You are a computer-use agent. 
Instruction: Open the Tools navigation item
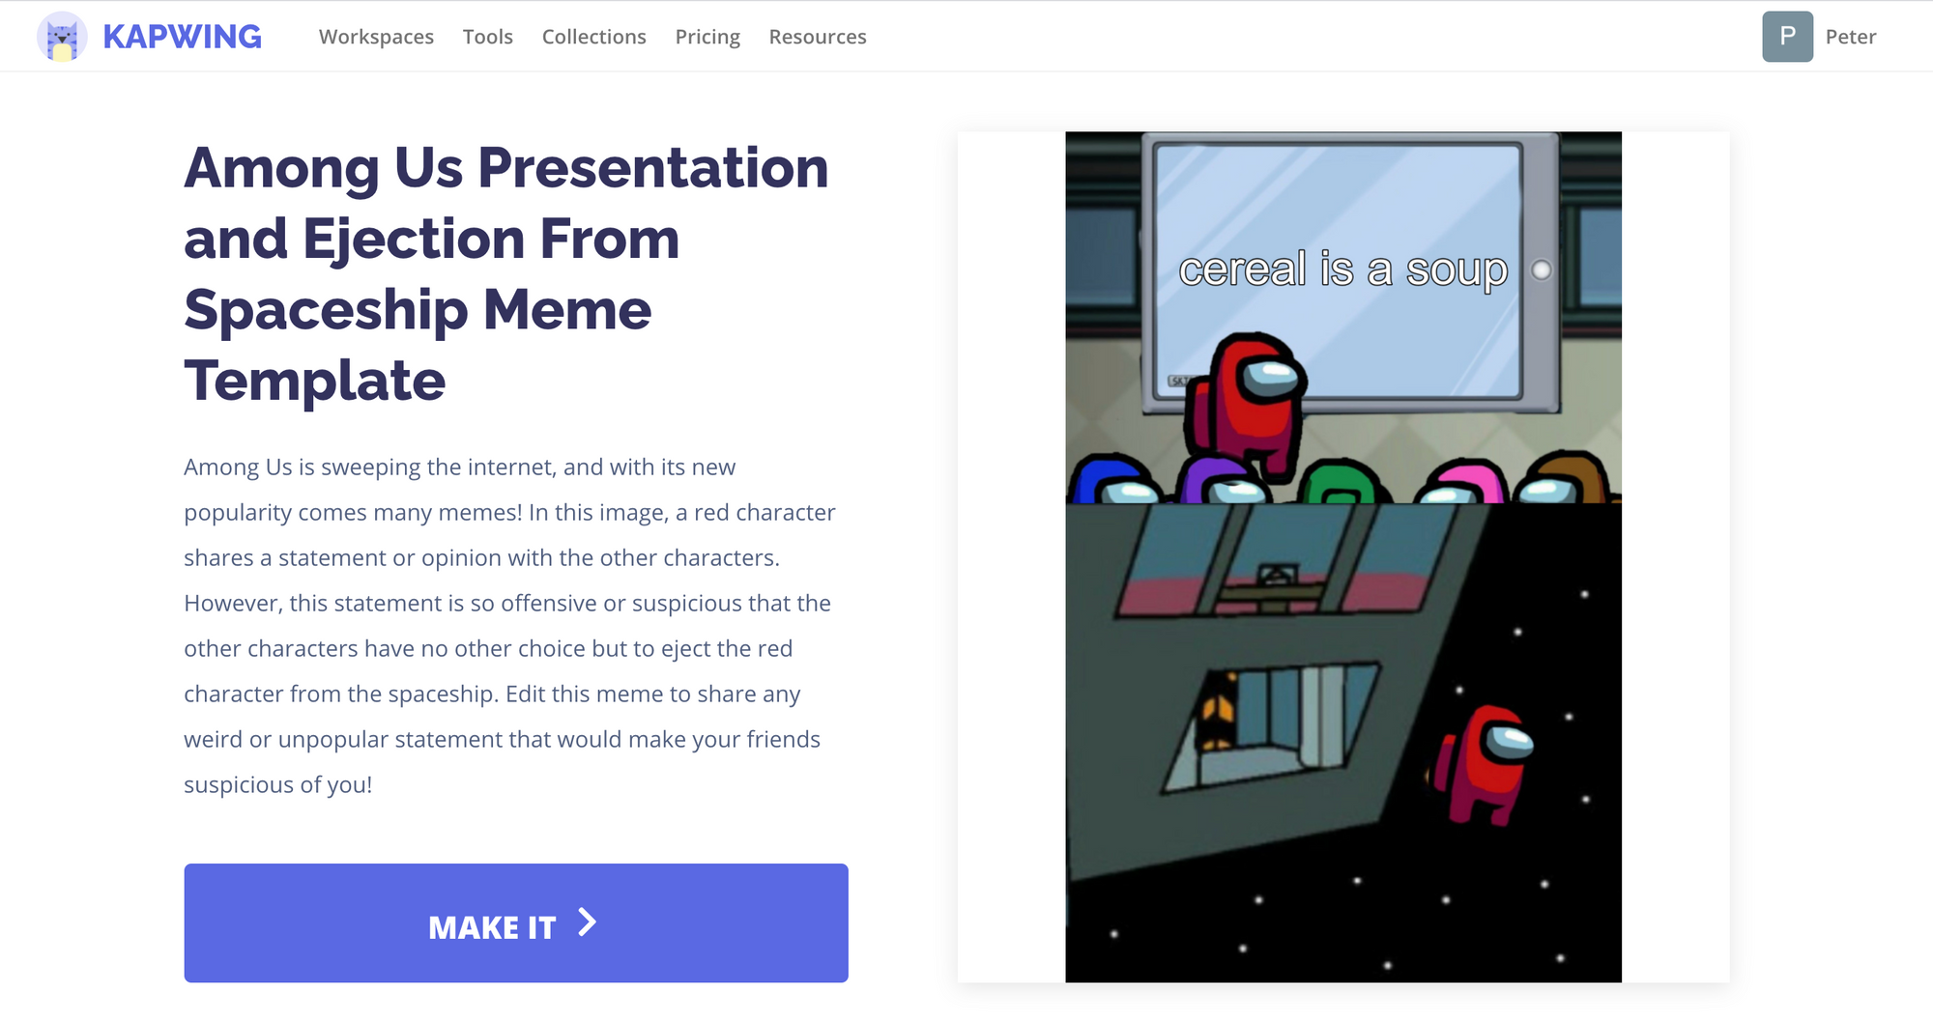pyautogui.click(x=487, y=37)
